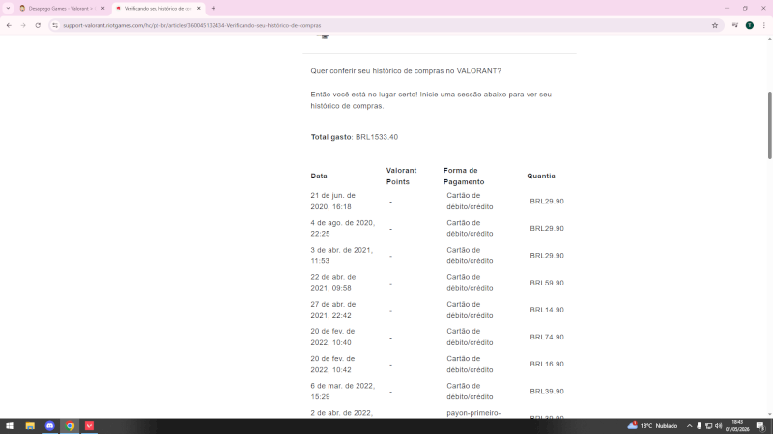View site information icon in address bar
Image resolution: width=773 pixels, height=434 pixels.
click(x=55, y=25)
